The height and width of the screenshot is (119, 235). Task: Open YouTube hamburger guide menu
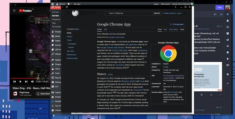tap(14, 10)
